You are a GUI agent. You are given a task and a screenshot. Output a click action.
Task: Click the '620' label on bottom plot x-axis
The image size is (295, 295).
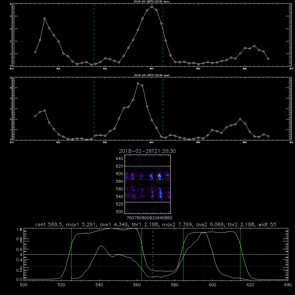click(250, 285)
